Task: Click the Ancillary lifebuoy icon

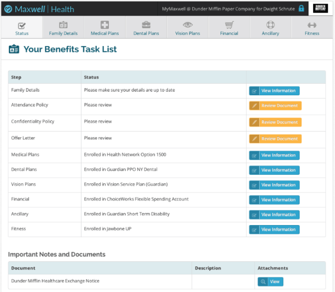Action: point(271,25)
